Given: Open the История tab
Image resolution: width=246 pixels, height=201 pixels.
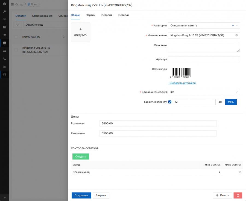Looking at the screenshot, I should 107,15.
